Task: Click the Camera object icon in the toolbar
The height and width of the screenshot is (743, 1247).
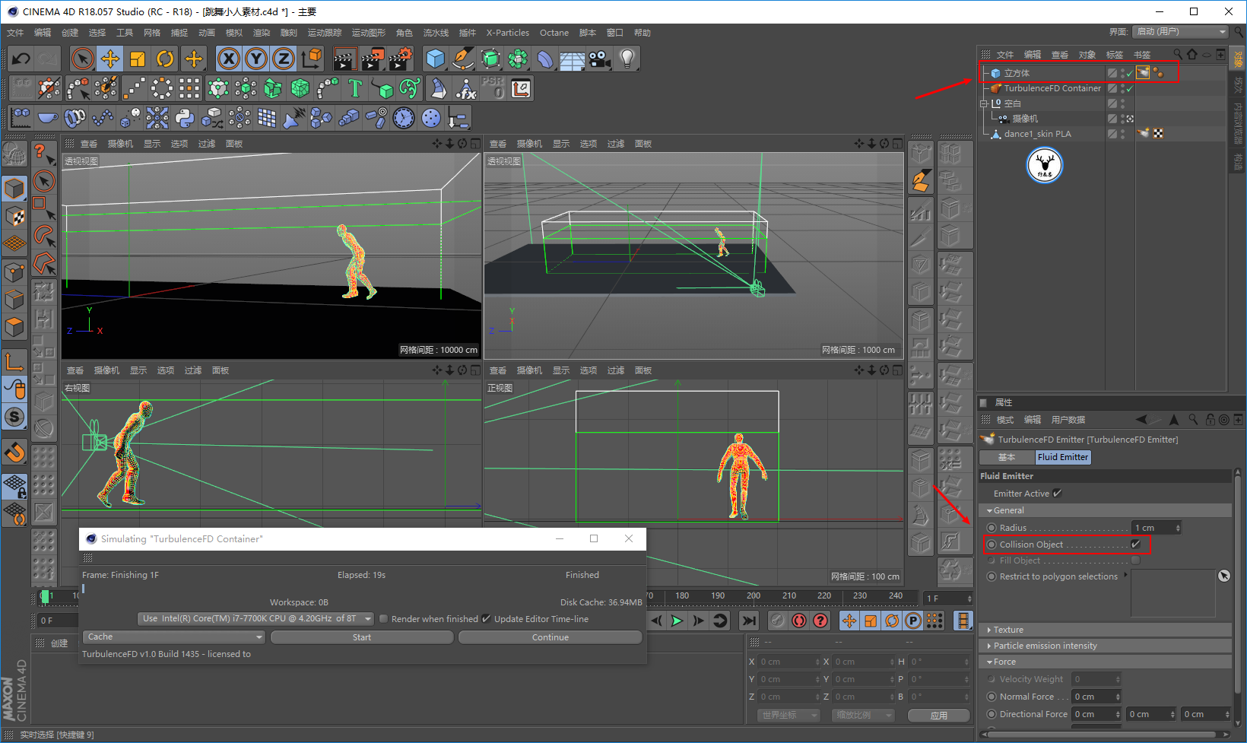Action: click(x=600, y=59)
